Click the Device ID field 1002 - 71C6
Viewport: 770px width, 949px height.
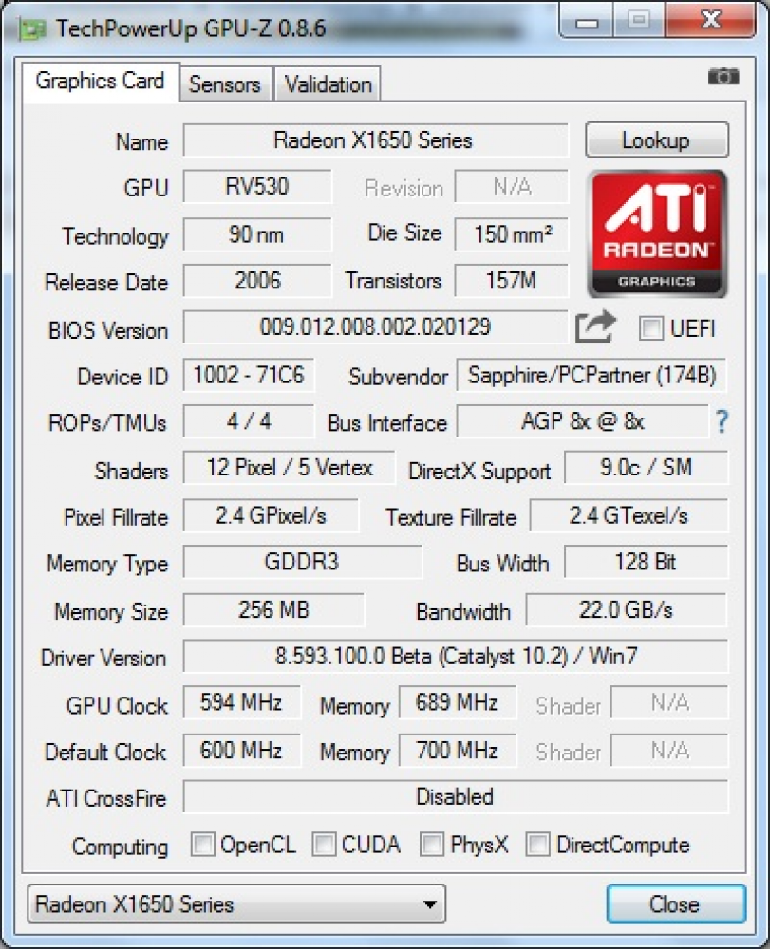(x=249, y=375)
